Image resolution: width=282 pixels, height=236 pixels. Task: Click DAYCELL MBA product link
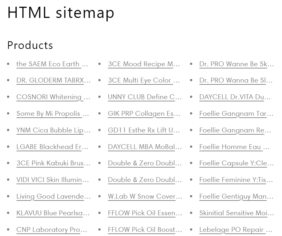click(x=145, y=147)
